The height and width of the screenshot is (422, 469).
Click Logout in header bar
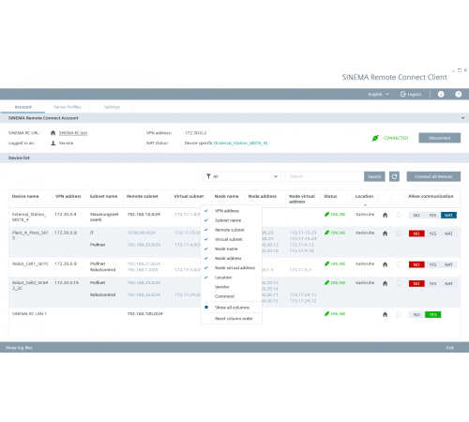click(x=411, y=94)
